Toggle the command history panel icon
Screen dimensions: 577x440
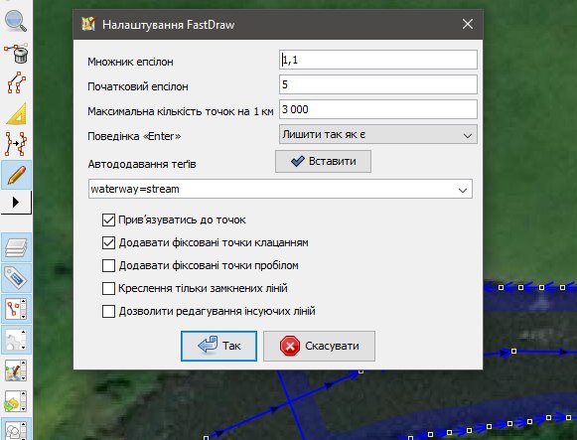tap(17, 401)
